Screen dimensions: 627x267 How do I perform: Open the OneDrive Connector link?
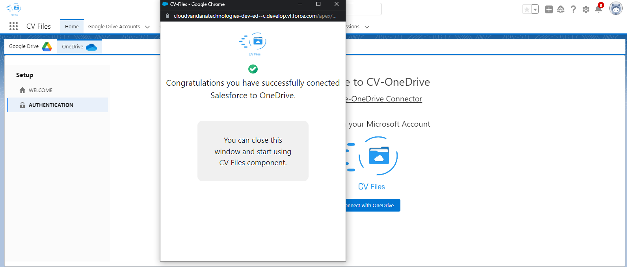pos(384,99)
